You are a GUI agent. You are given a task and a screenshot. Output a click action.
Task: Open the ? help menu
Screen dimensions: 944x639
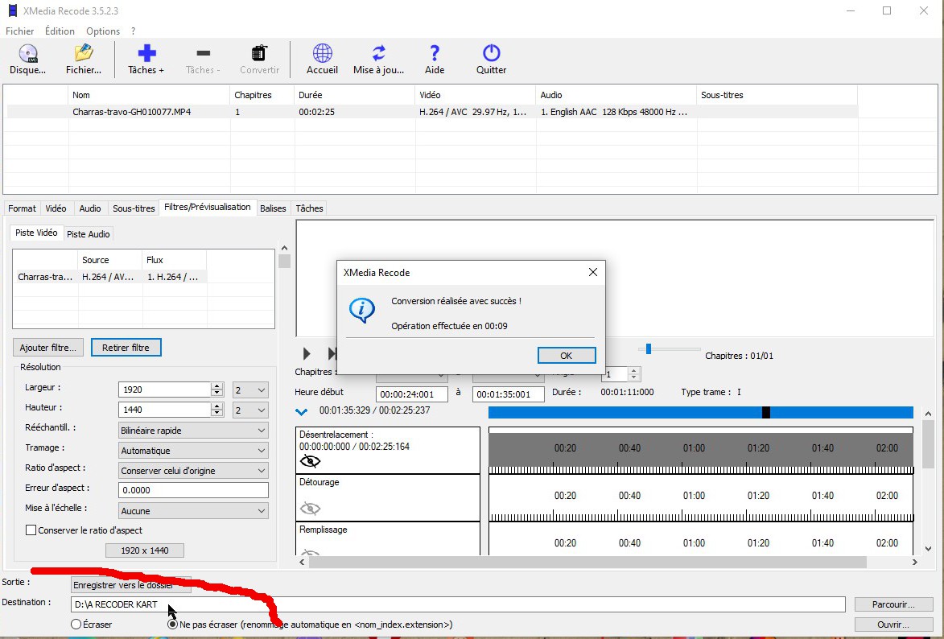(133, 31)
